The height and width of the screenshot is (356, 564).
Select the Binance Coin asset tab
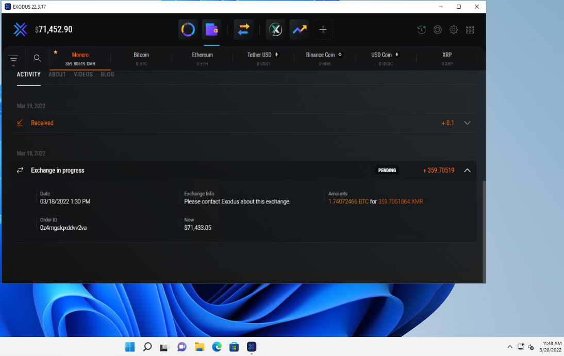click(324, 59)
